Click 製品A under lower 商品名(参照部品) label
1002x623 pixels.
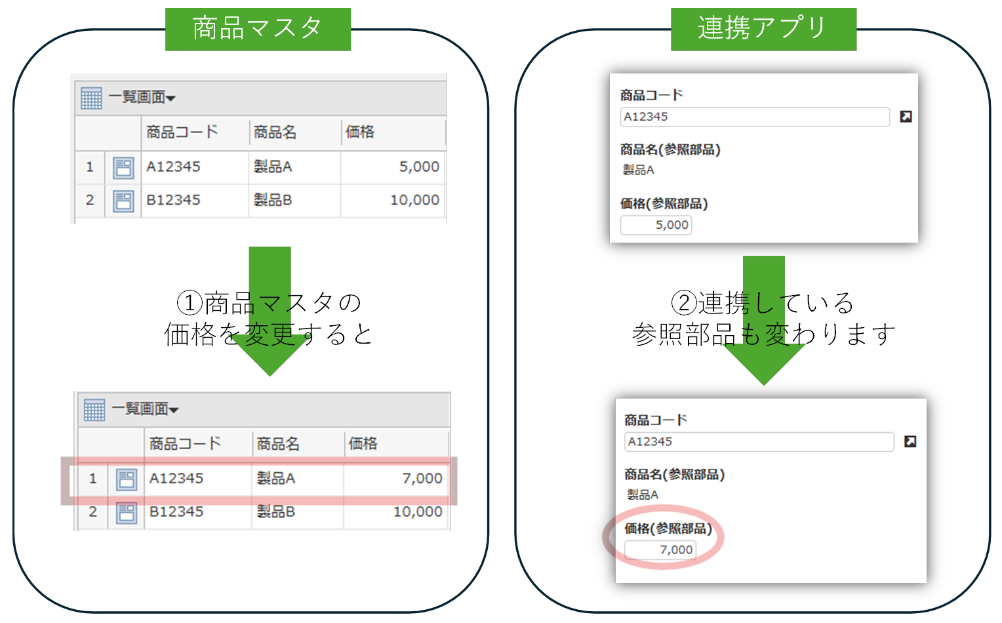pos(643,494)
